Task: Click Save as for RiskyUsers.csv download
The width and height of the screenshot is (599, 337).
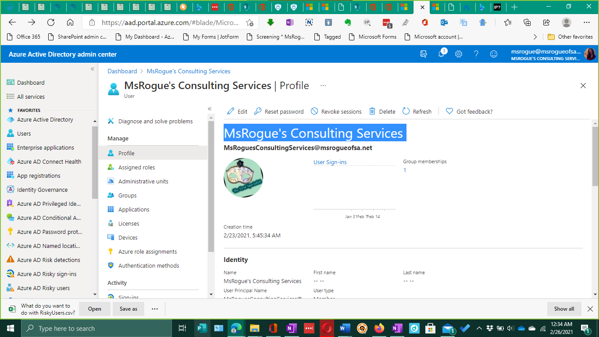Action: (x=128, y=309)
